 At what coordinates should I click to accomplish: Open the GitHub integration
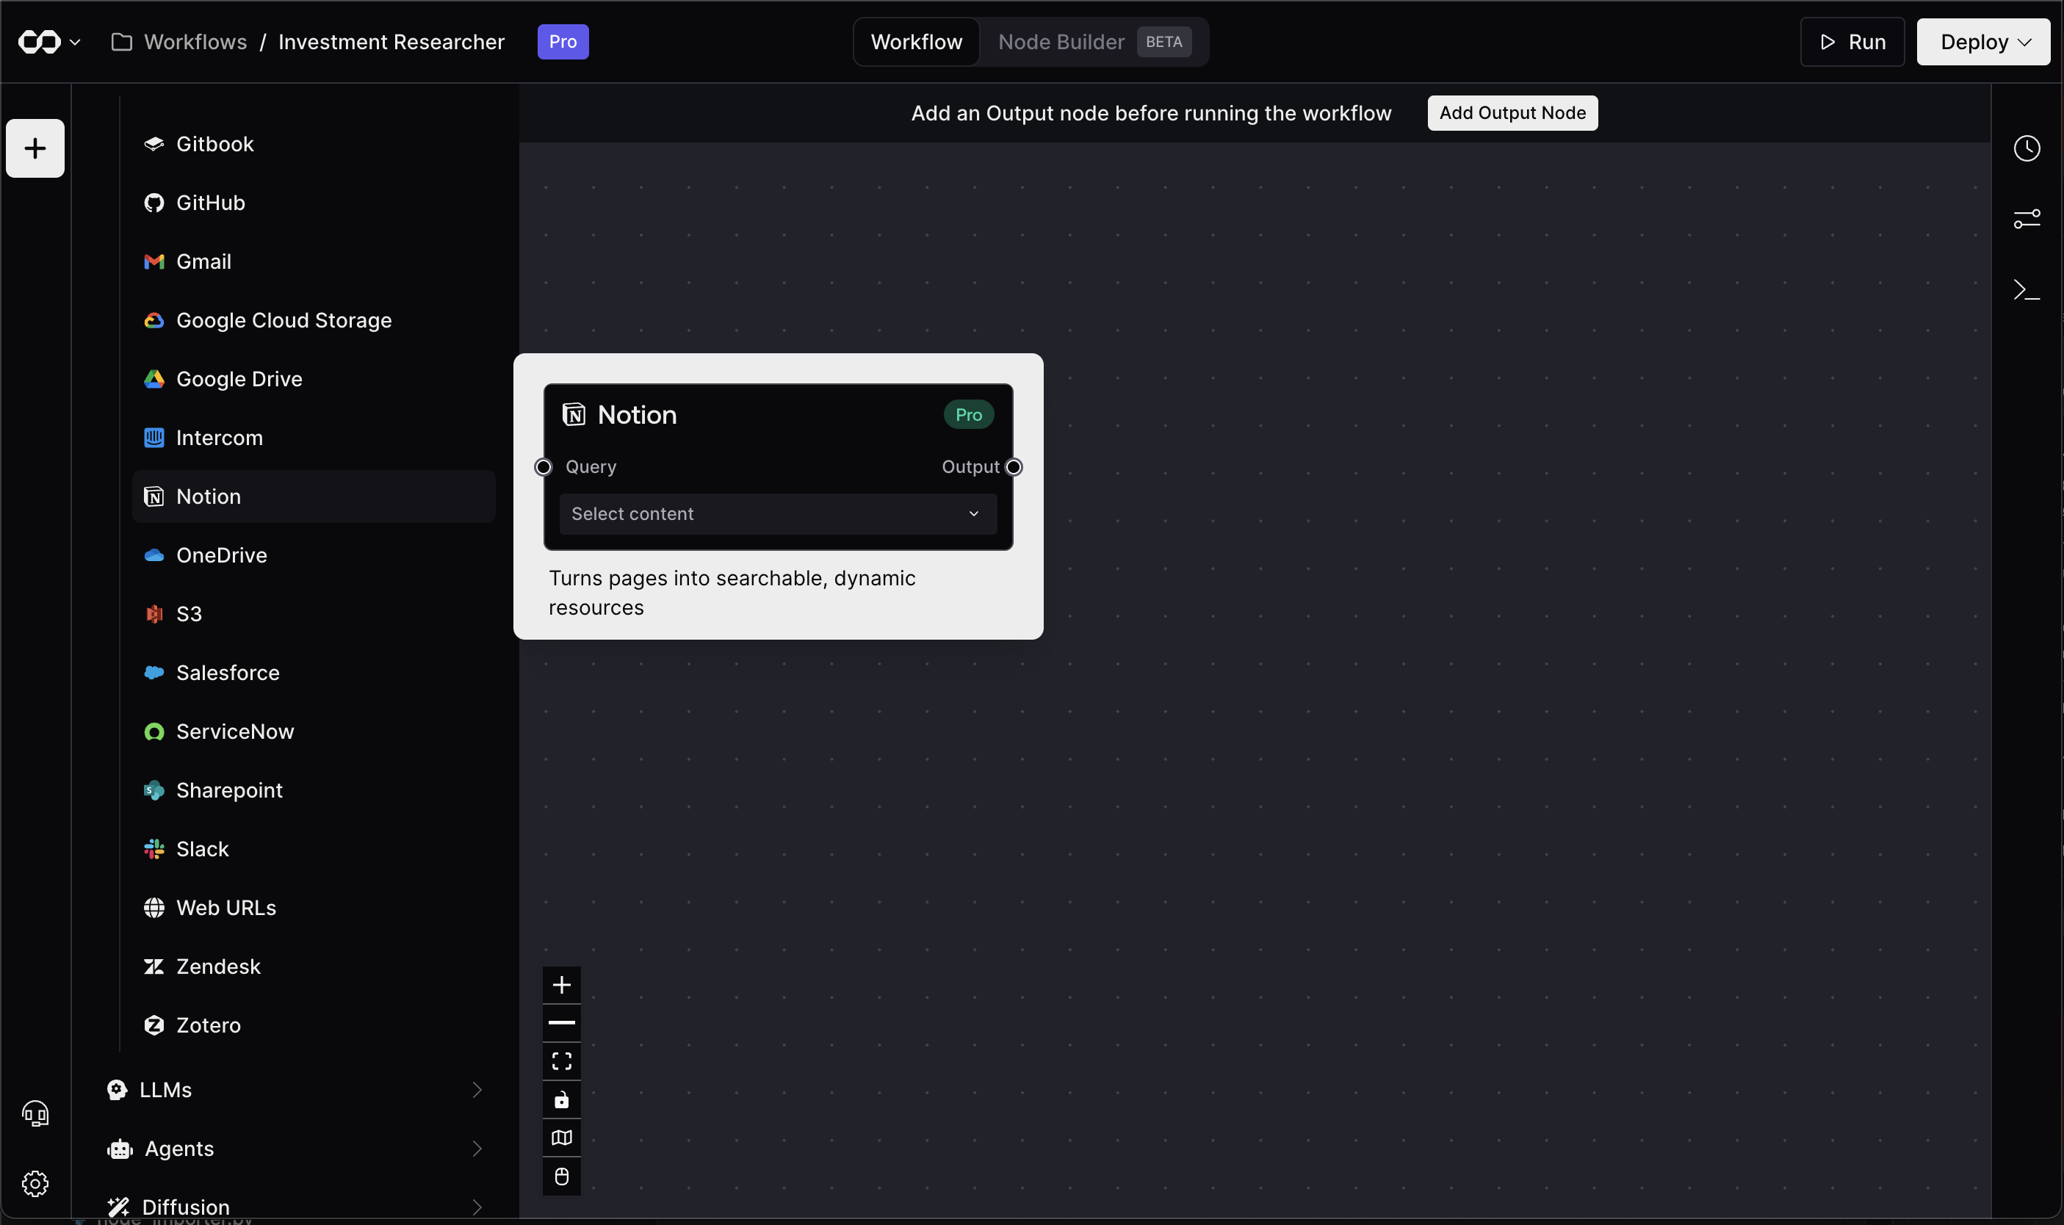(x=210, y=203)
